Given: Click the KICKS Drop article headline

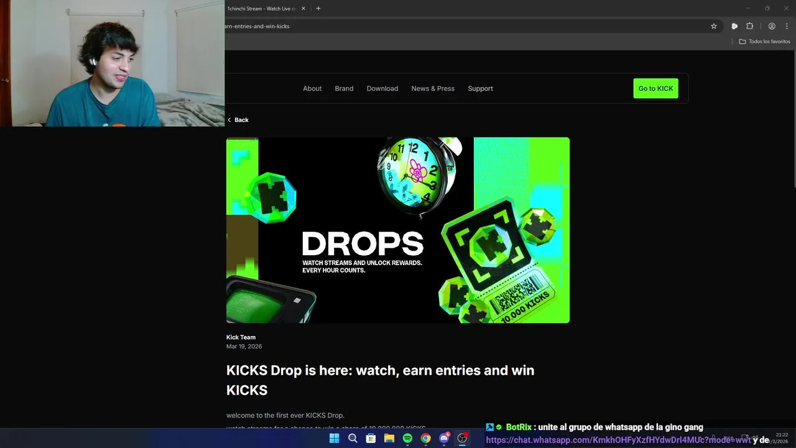Looking at the screenshot, I should point(380,380).
